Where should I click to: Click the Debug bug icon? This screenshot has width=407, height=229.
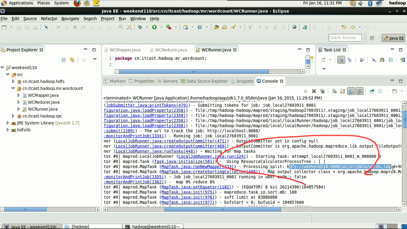[140, 27]
